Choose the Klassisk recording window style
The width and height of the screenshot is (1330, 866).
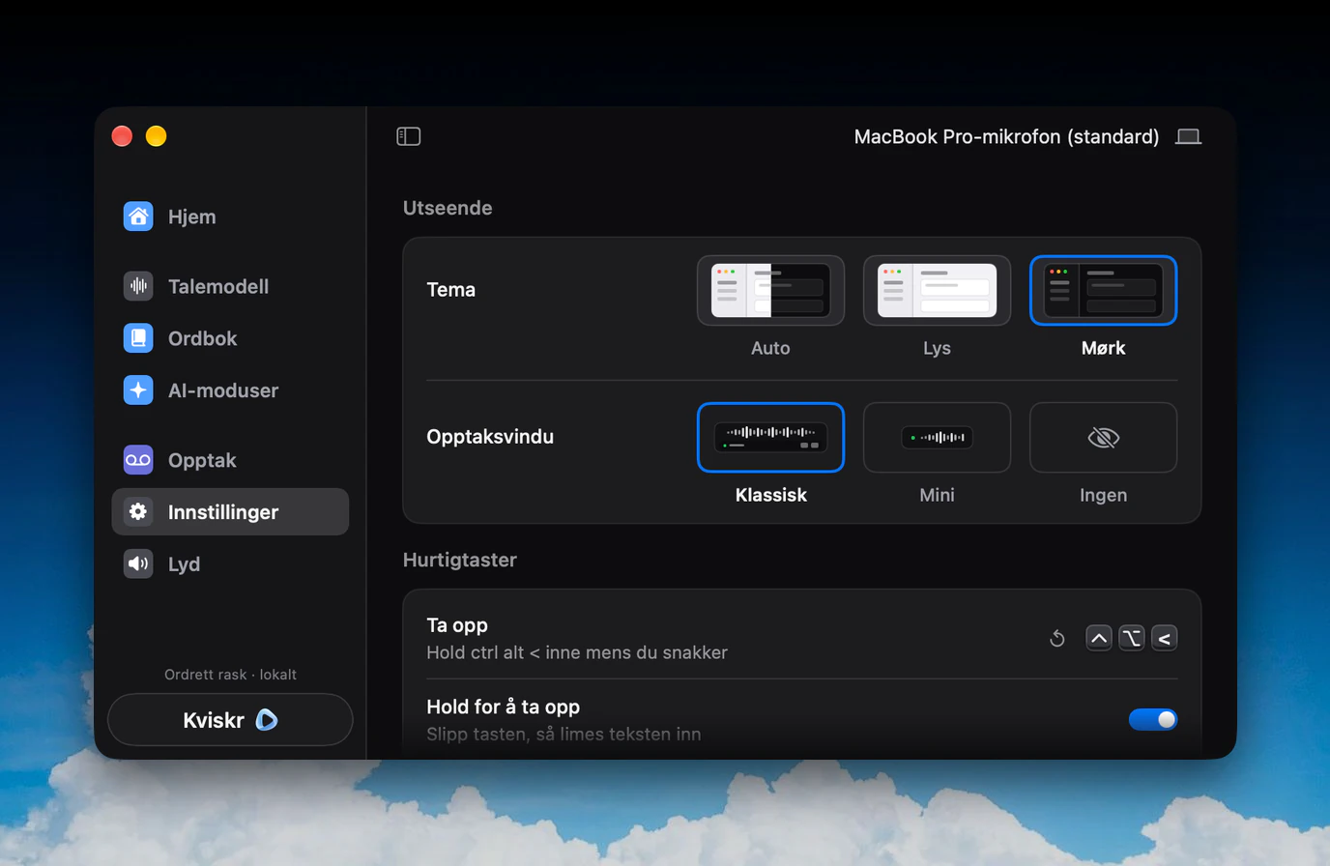(770, 438)
